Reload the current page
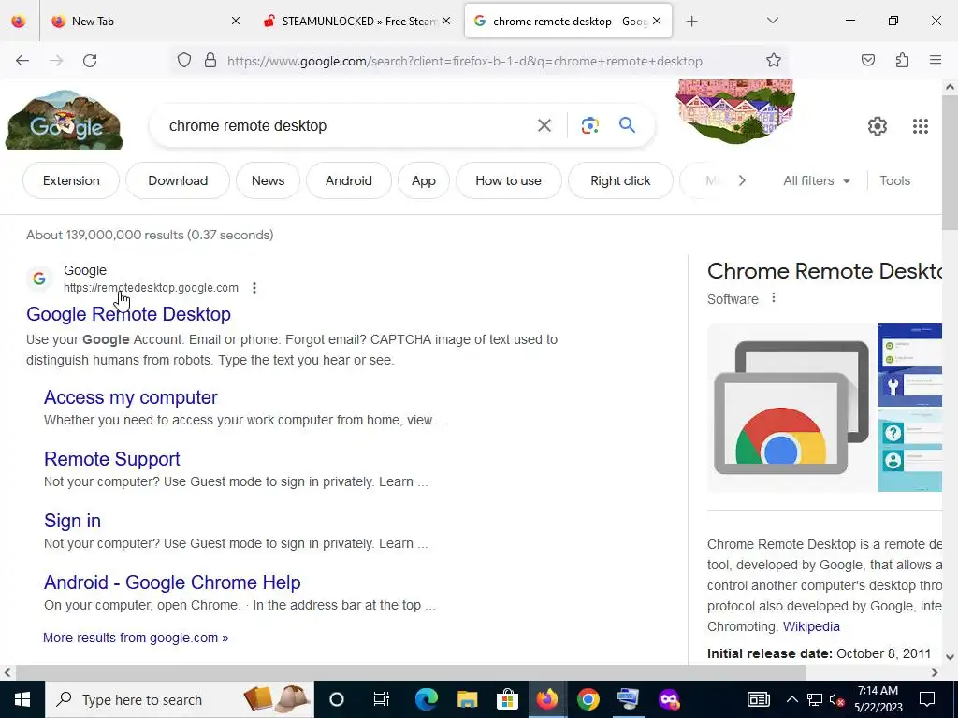The width and height of the screenshot is (958, 718). [90, 61]
